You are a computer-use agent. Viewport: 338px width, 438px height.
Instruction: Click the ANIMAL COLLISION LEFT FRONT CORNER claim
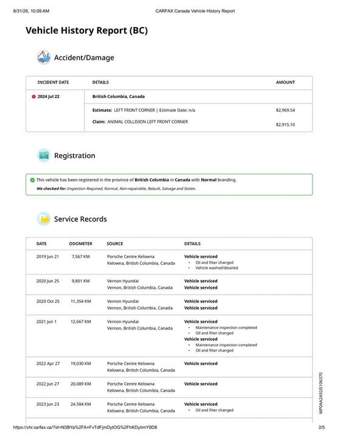[x=140, y=122]
